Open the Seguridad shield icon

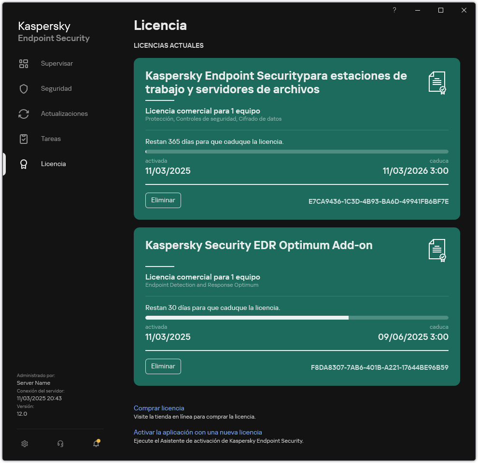24,88
